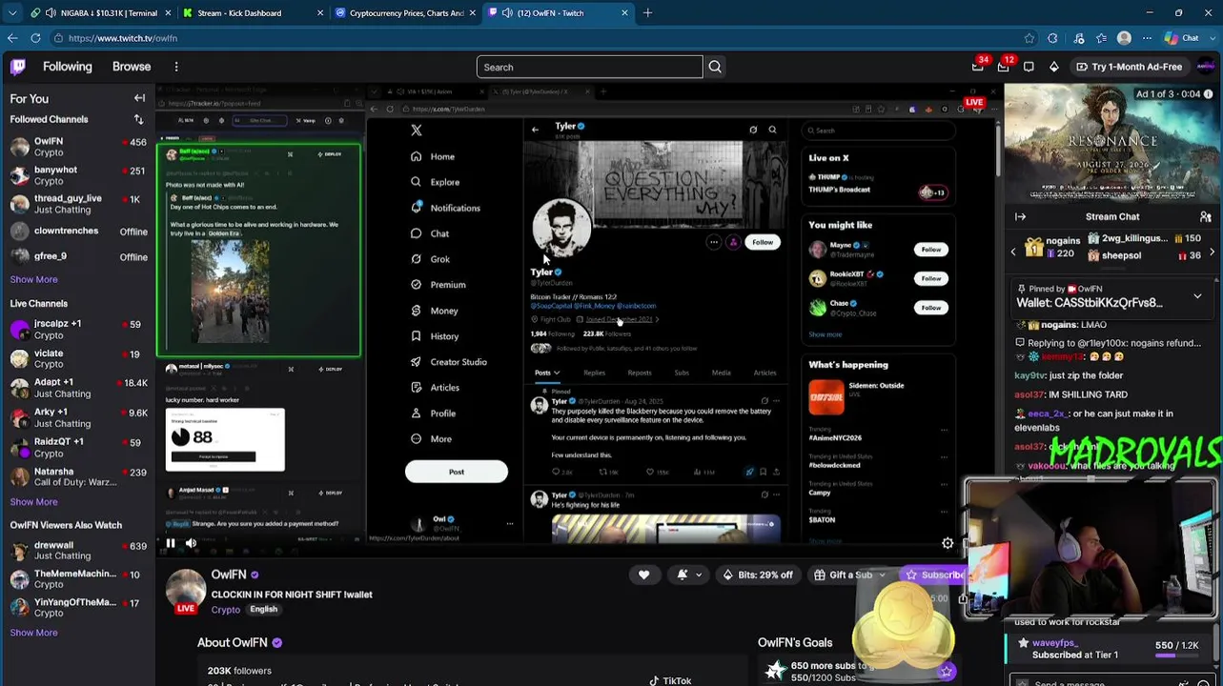
Task: Open Natarsha Call of Duty channel
Action: 78,476
